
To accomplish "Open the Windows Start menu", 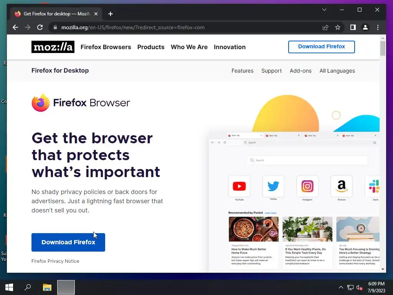I will 9,287.
